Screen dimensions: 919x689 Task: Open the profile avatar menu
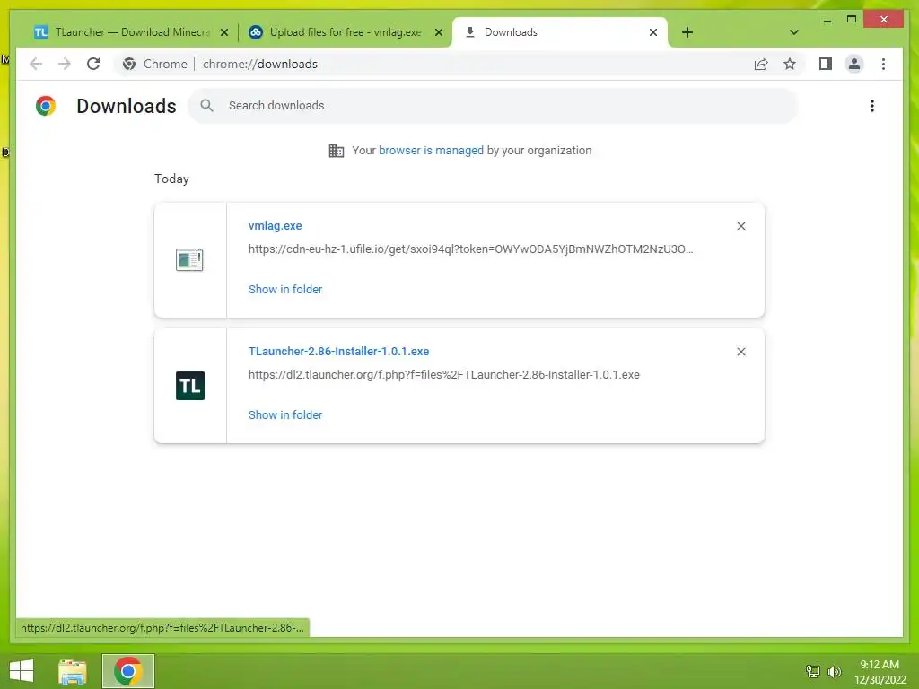pyautogui.click(x=854, y=64)
